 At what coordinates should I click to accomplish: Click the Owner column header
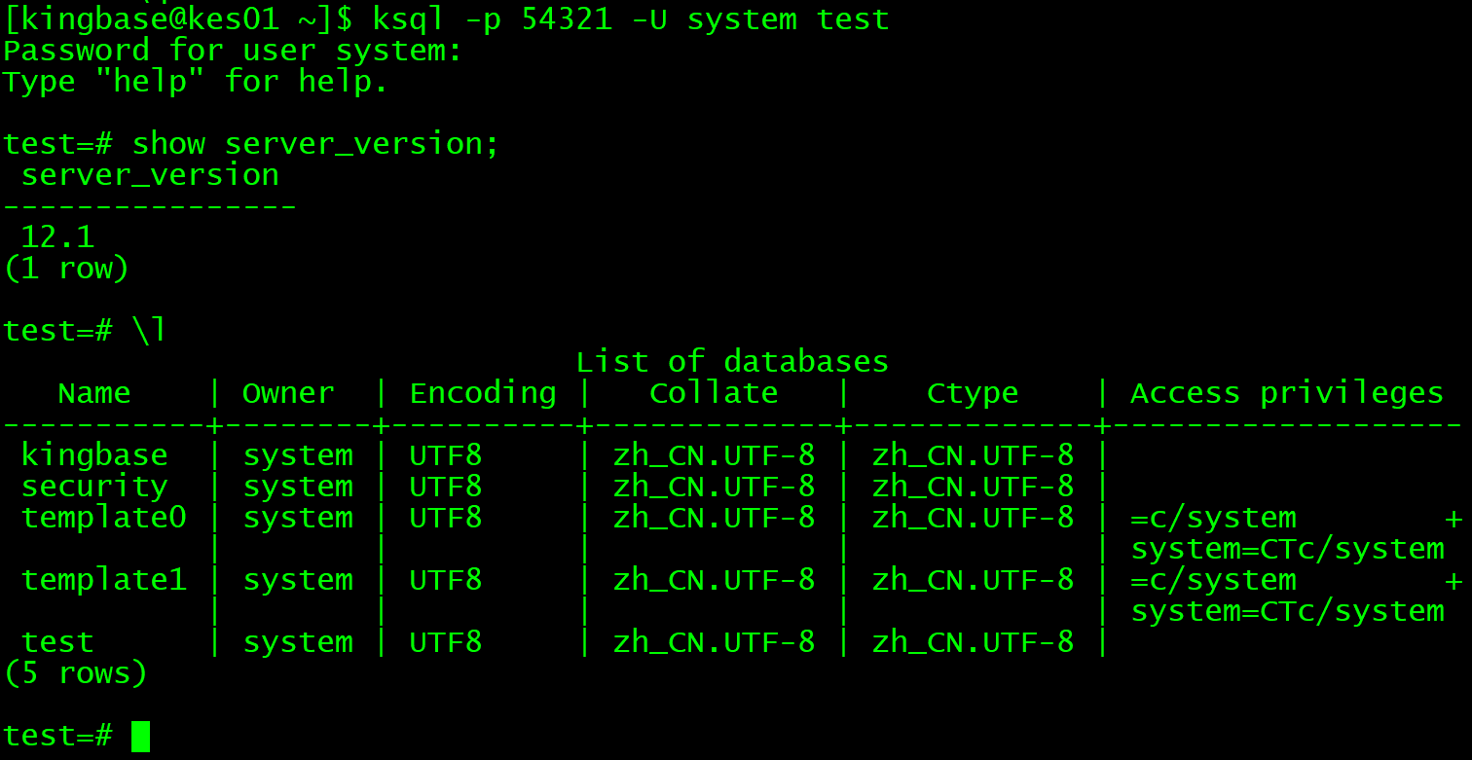[x=288, y=393]
